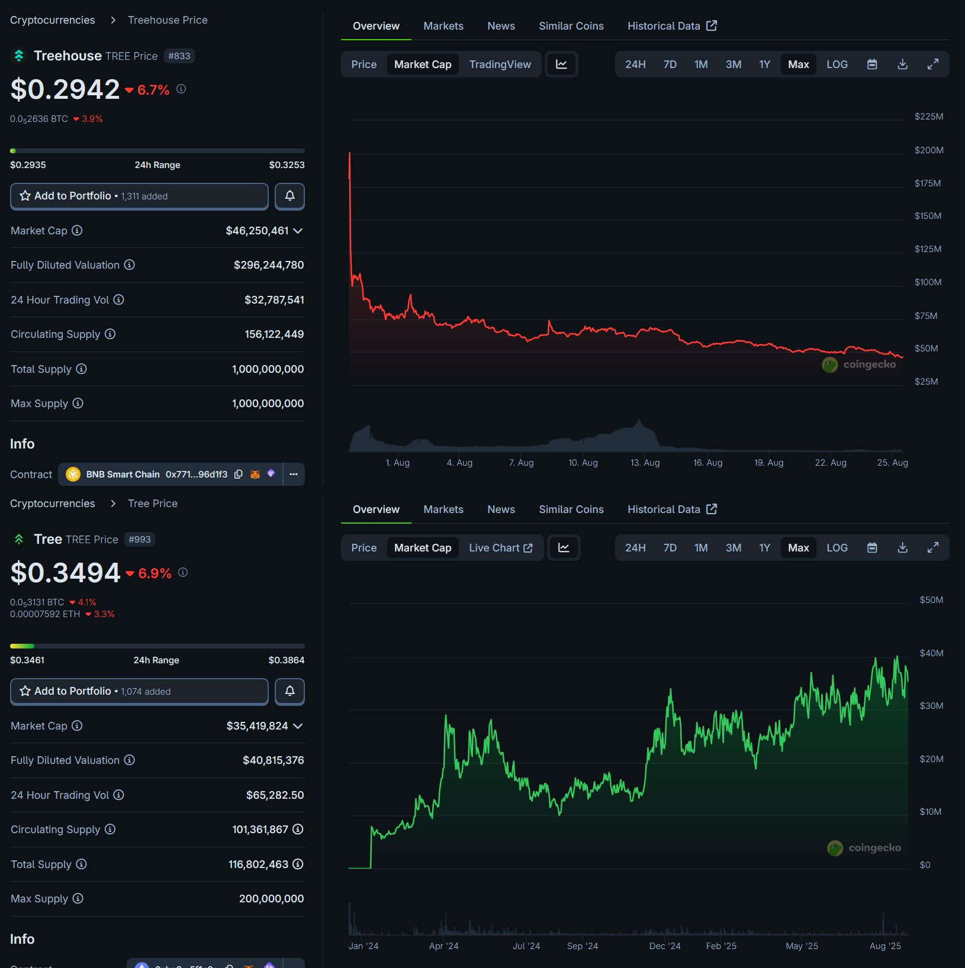This screenshot has height=968, width=965.
Task: Open Markets tab on Treehouse page
Action: 443,26
